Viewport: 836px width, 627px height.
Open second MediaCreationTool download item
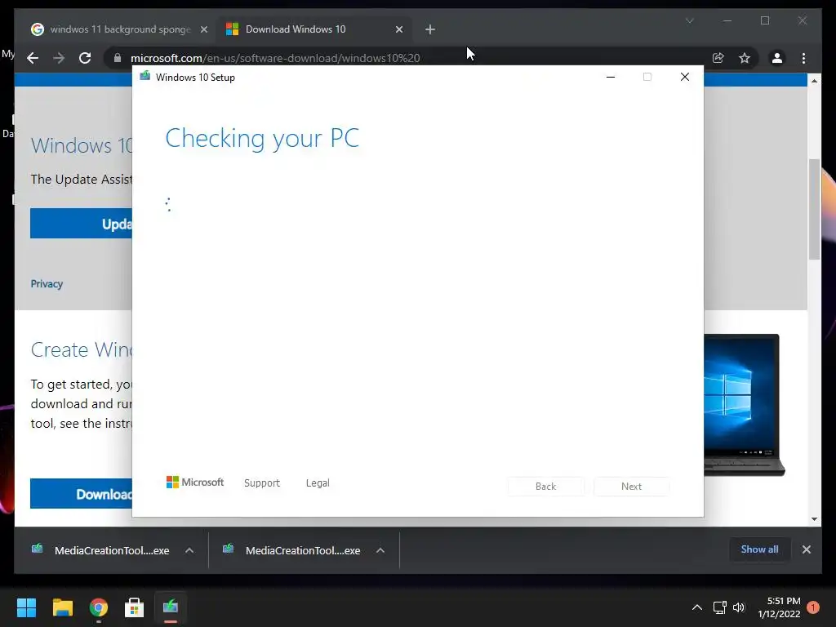[x=291, y=550]
